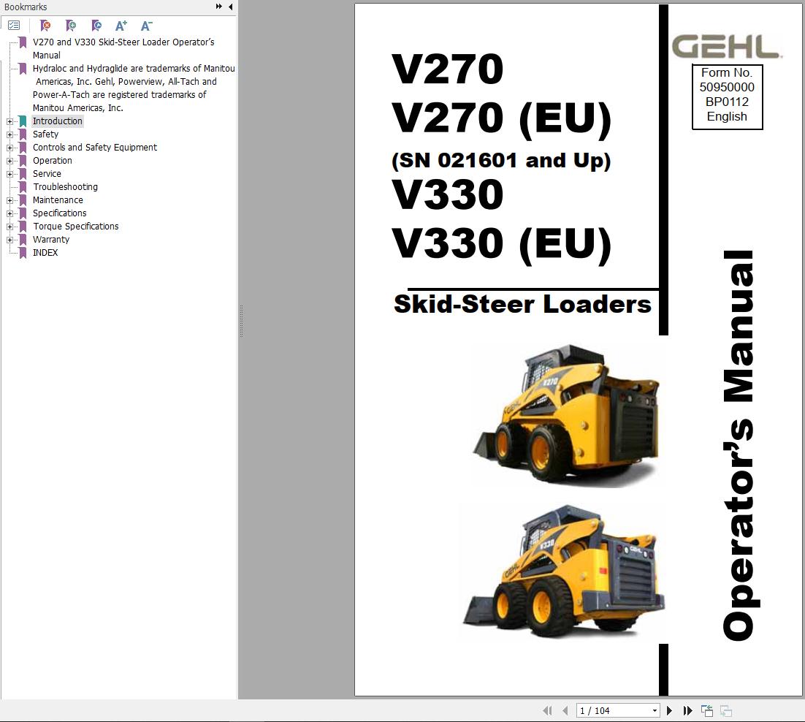Screen dimensions: 805x722
Task: Toggle the Bookmarks panel options double-arrow
Action: click(218, 6)
